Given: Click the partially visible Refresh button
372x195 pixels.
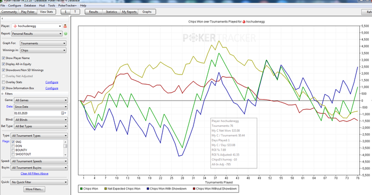Looking at the screenshot, I should tap(367, 12).
